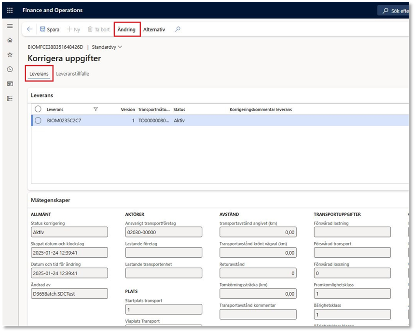Screen dimensions: 416x333
Task: Click the Startplats transport field
Action: point(164,309)
